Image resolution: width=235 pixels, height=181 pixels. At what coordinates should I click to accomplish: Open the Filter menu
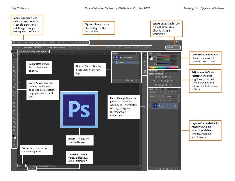click(59, 43)
